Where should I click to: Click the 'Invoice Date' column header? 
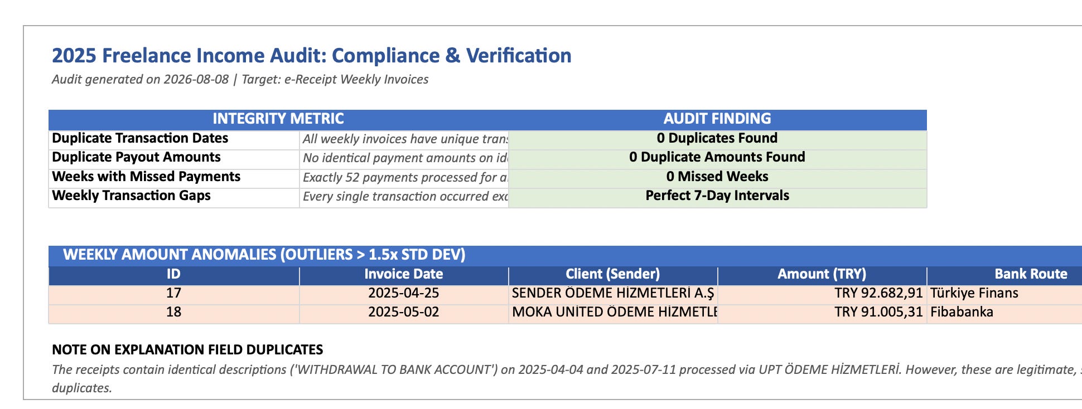click(x=404, y=275)
